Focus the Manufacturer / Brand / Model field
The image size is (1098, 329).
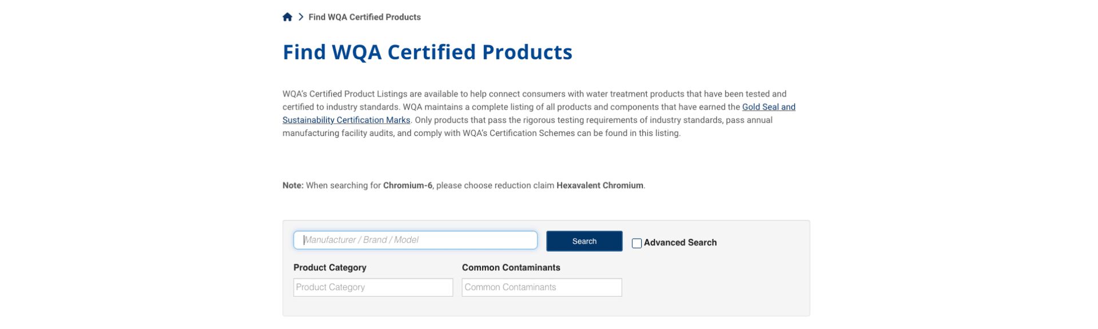pos(415,240)
